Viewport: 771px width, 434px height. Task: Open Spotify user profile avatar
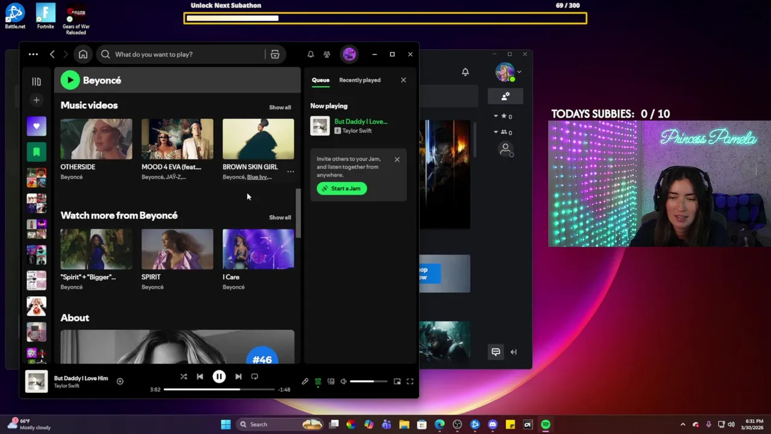pos(349,54)
